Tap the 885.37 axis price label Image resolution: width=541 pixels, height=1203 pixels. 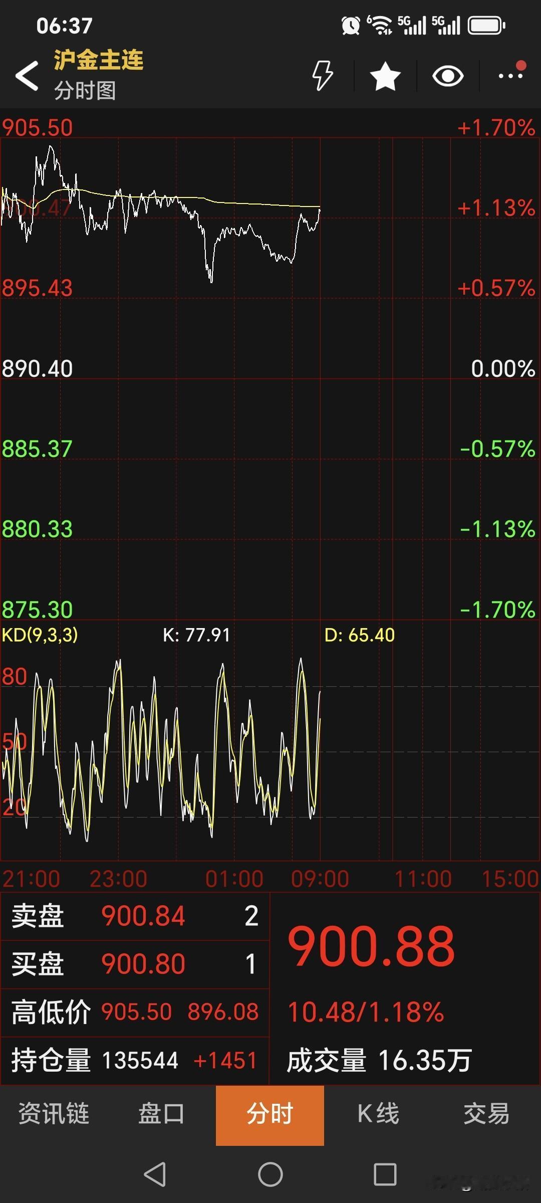37,449
